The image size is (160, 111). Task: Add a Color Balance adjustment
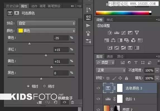pyautogui.click(x=113, y=40)
